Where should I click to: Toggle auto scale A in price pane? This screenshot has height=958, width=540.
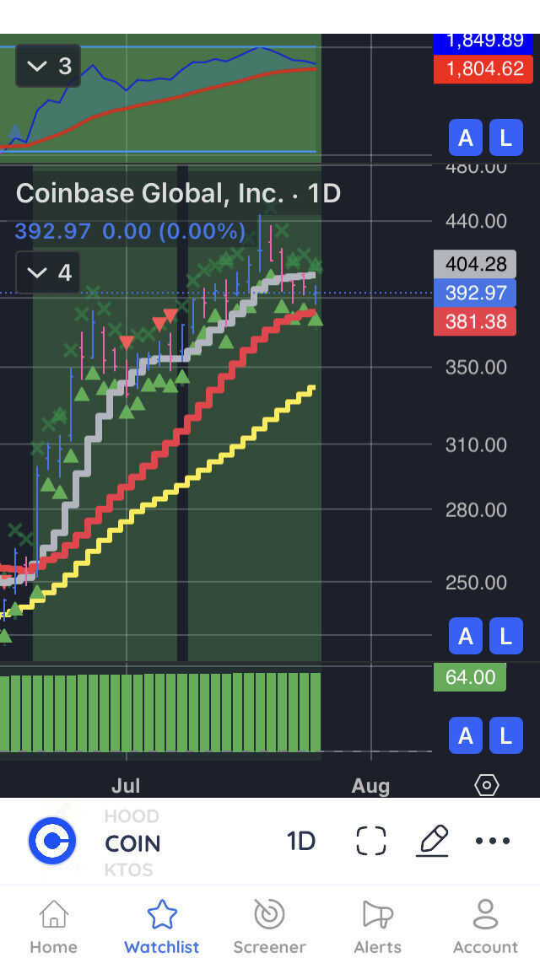click(x=466, y=636)
